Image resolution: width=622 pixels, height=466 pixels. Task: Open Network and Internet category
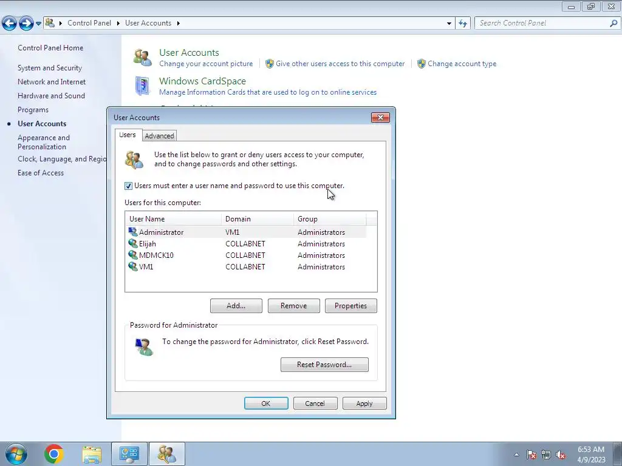coord(52,82)
